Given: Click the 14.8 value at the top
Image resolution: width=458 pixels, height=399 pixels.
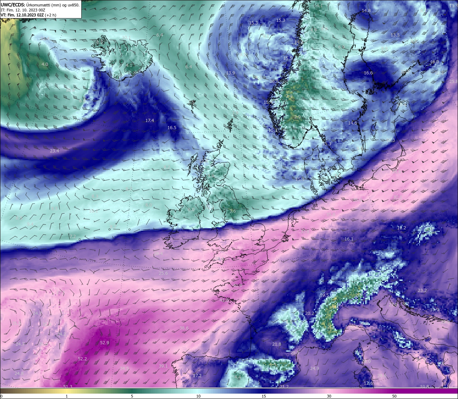Looking at the screenshot, I should tap(366, 11).
